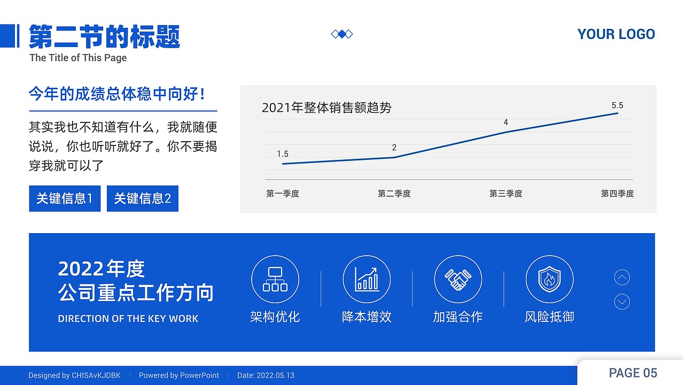This screenshot has height=385, width=684.
Task: Click the 5.5 data label on chart
Action: point(618,105)
